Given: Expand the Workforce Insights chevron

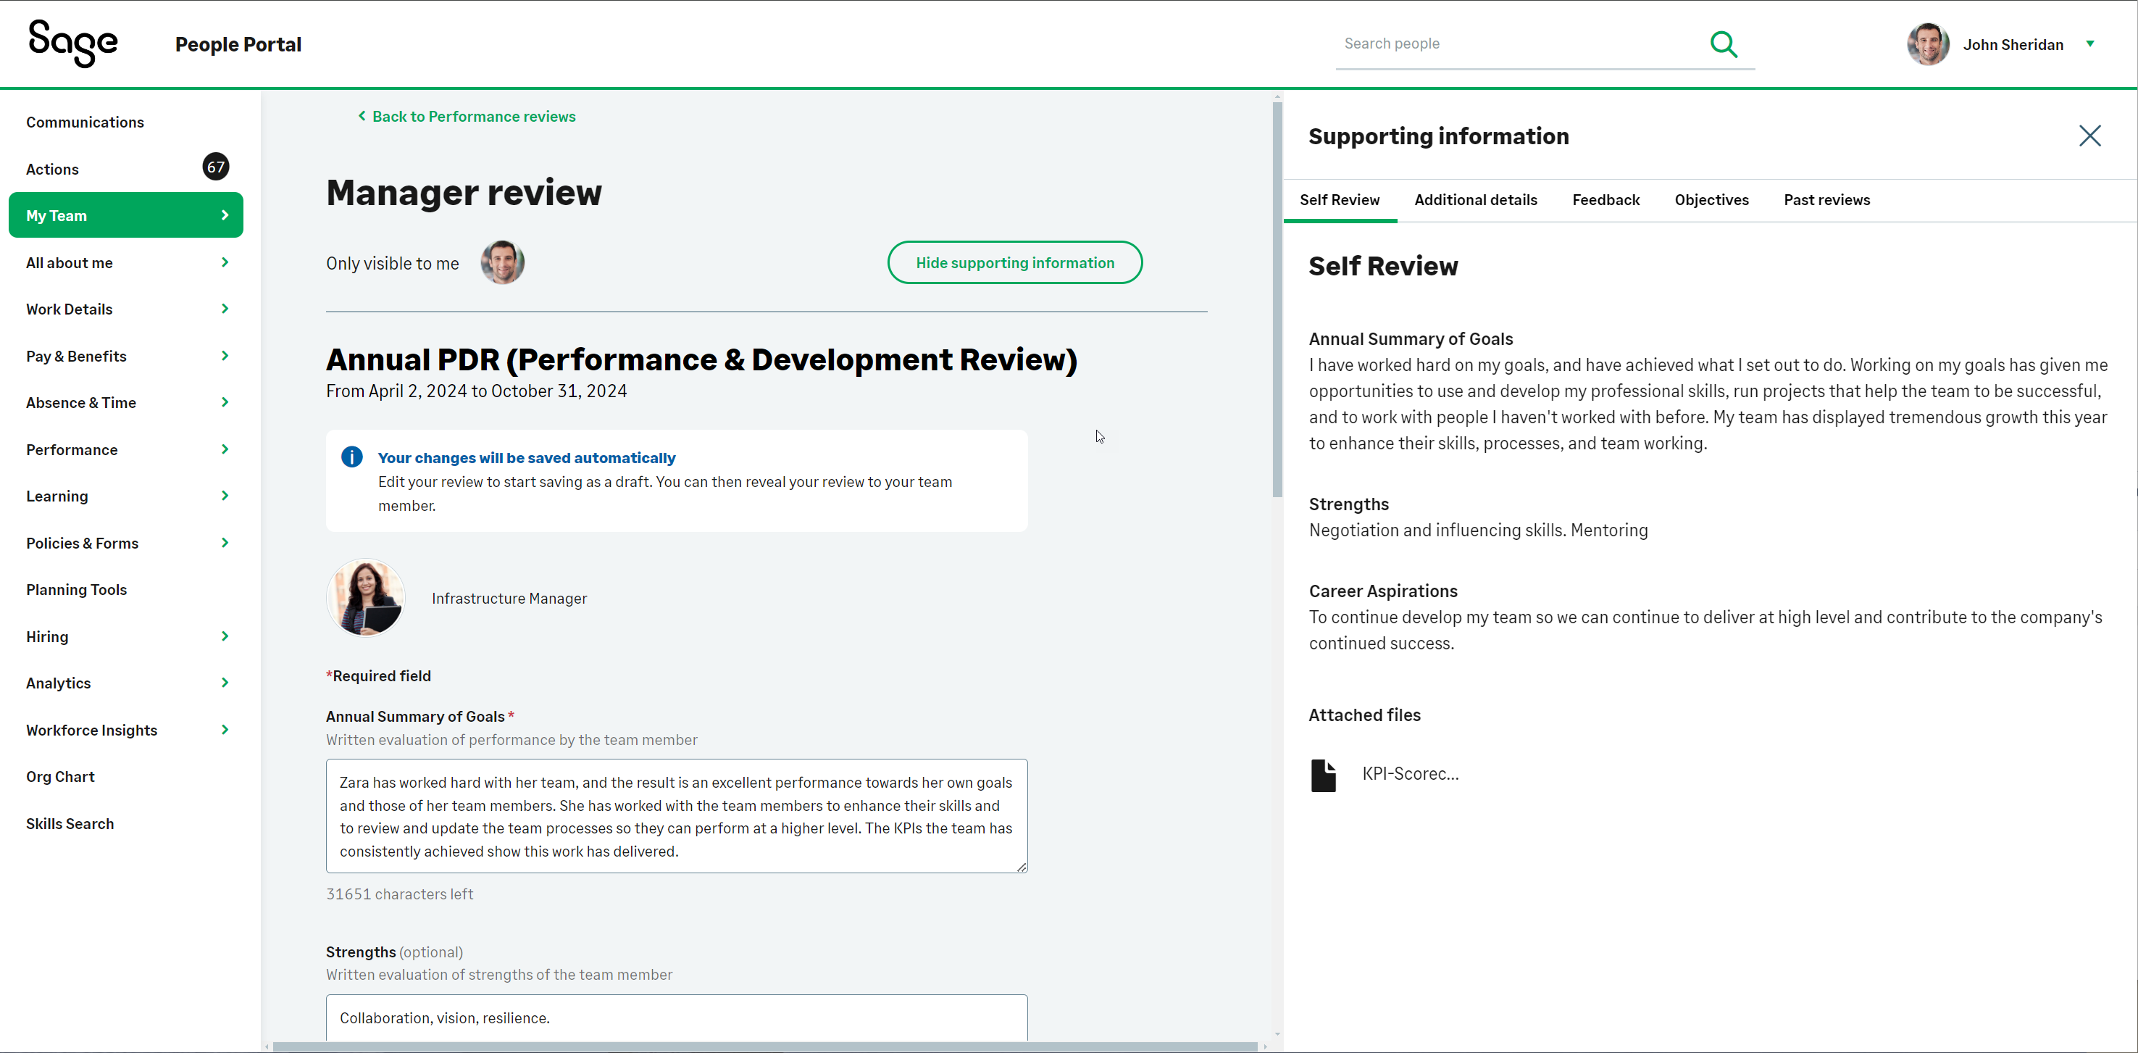Looking at the screenshot, I should pos(225,730).
